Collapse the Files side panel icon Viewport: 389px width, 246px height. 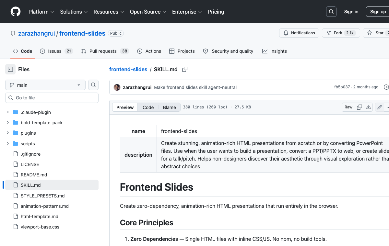coord(10,69)
